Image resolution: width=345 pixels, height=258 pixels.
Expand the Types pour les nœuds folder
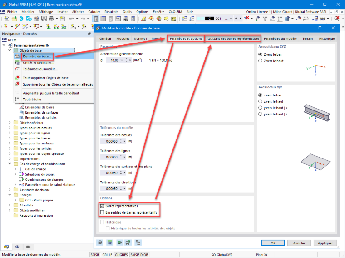pos(10,128)
